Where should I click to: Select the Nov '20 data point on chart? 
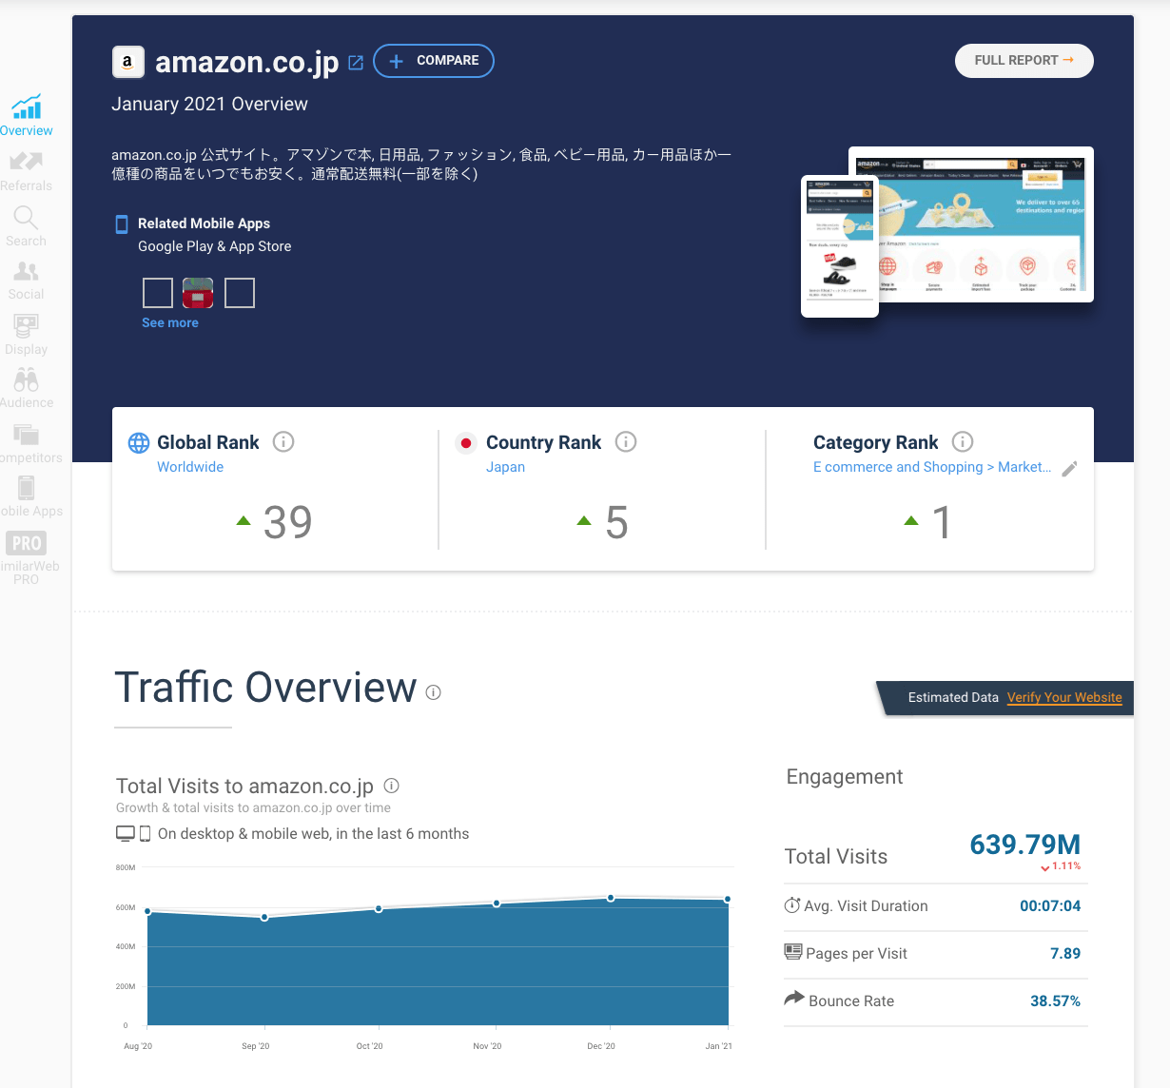coord(497,903)
